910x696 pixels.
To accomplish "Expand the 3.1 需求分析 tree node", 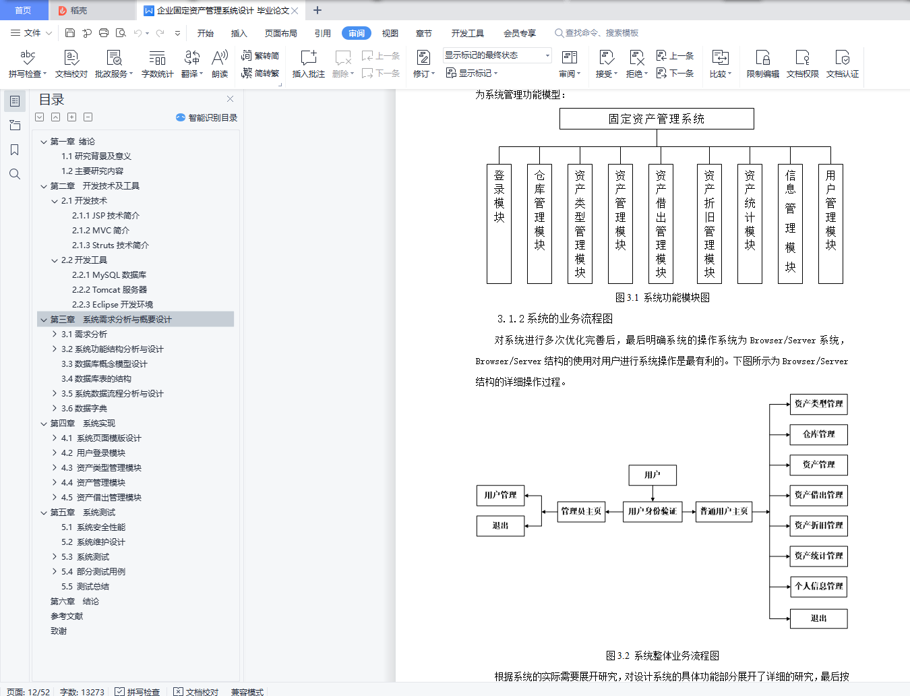I will [55, 335].
